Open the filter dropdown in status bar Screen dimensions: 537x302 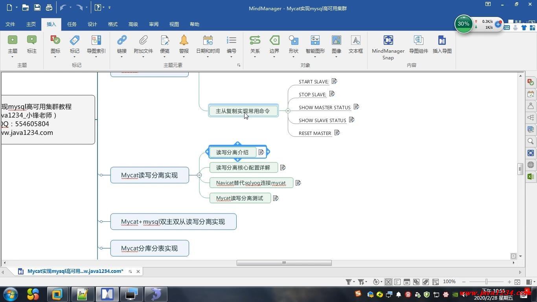click(x=354, y=282)
